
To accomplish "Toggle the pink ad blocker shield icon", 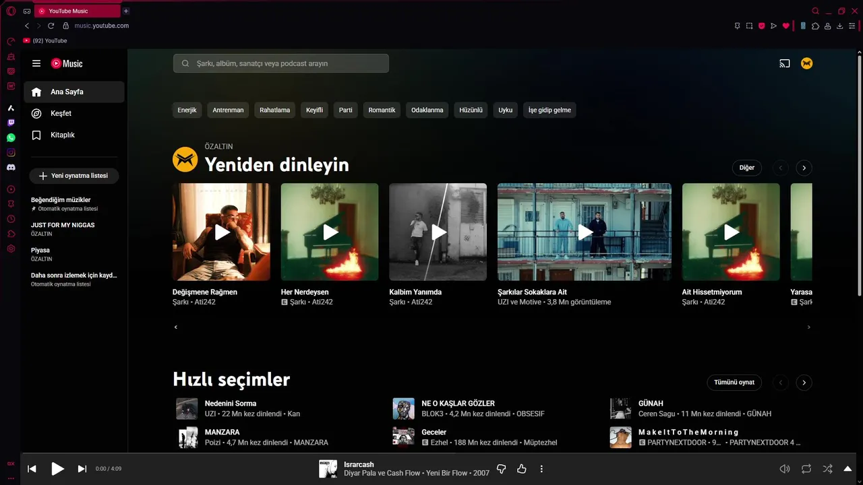I will [x=762, y=26].
